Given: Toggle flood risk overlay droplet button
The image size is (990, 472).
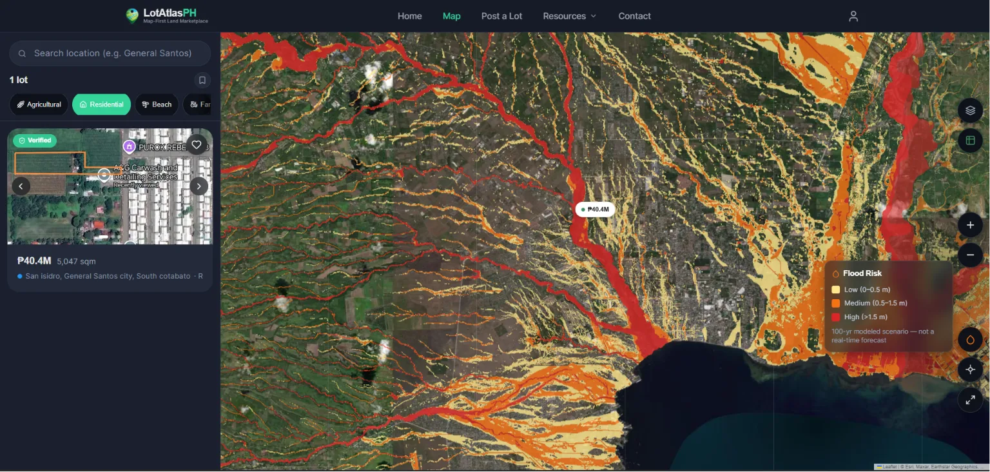Looking at the screenshot, I should click(x=970, y=339).
